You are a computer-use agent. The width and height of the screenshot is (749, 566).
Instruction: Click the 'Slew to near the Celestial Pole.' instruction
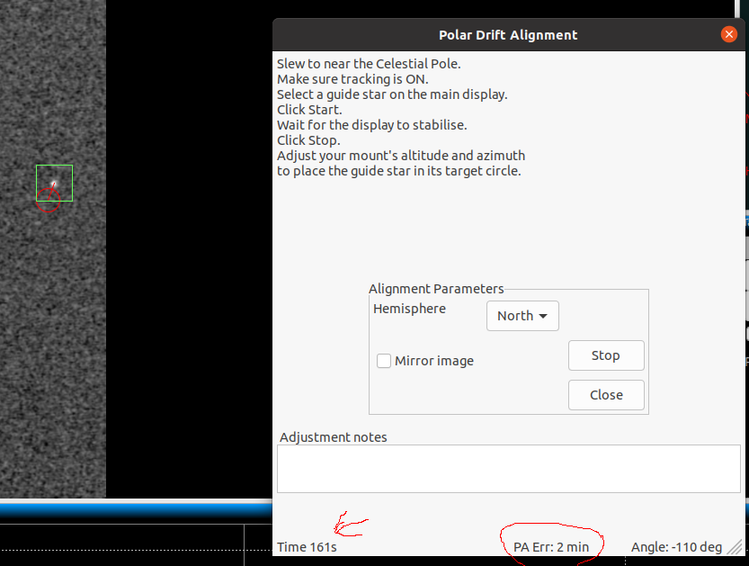tap(369, 64)
